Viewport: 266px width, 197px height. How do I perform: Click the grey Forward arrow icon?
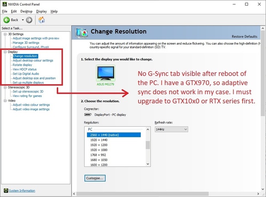pos(29,20)
